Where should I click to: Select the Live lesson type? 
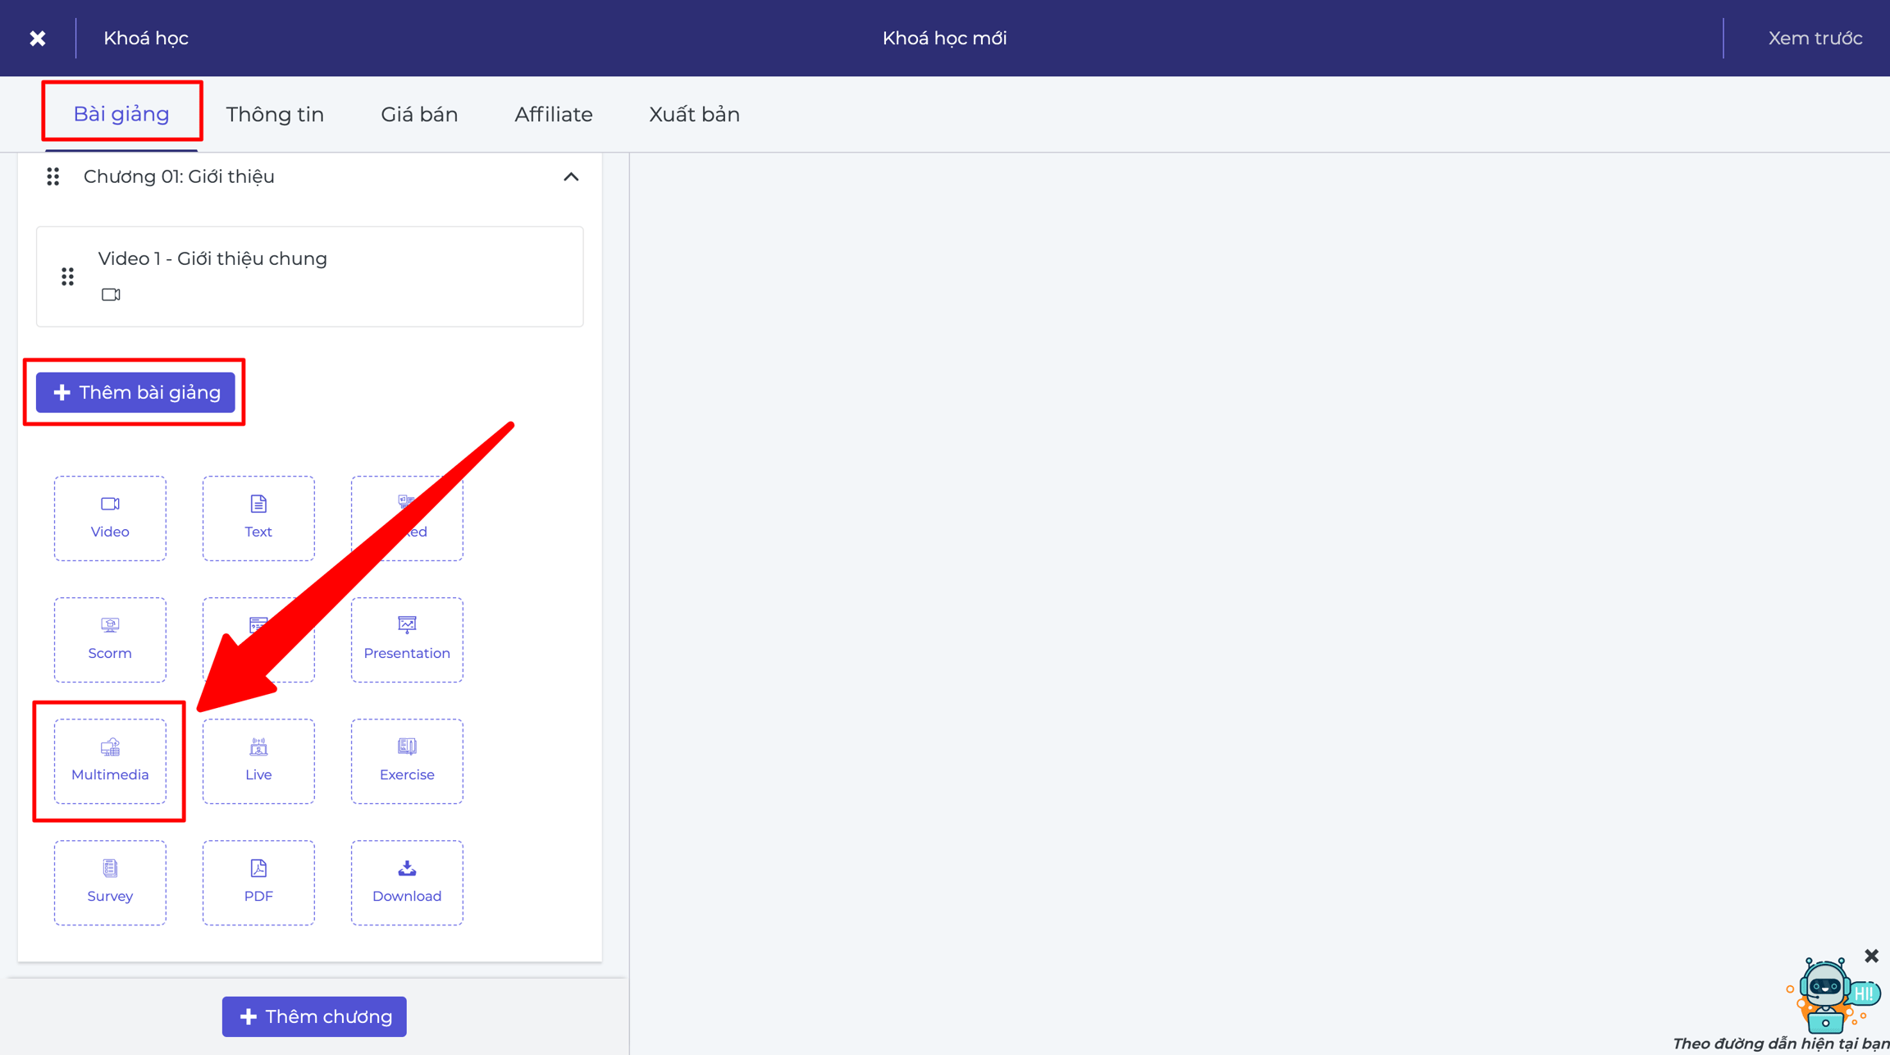tap(258, 760)
